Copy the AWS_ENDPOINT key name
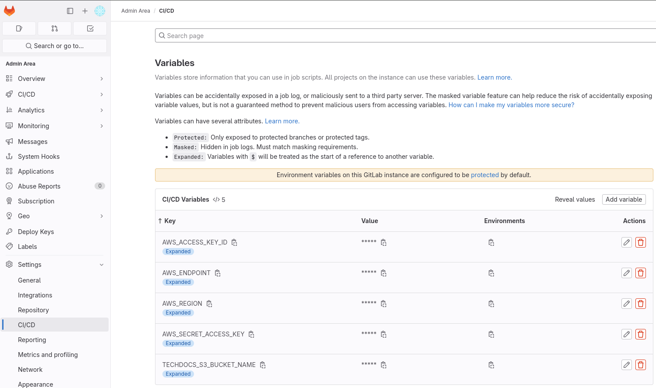Viewport: 656px width, 388px height. (218, 273)
